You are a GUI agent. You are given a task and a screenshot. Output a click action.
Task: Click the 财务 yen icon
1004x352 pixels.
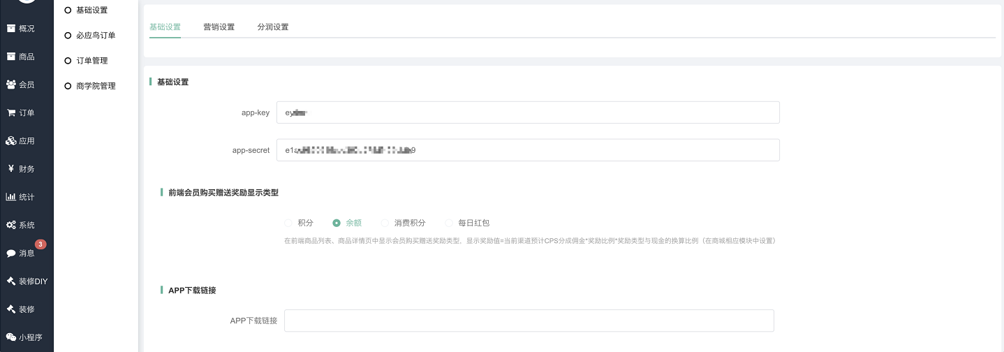[x=10, y=169]
